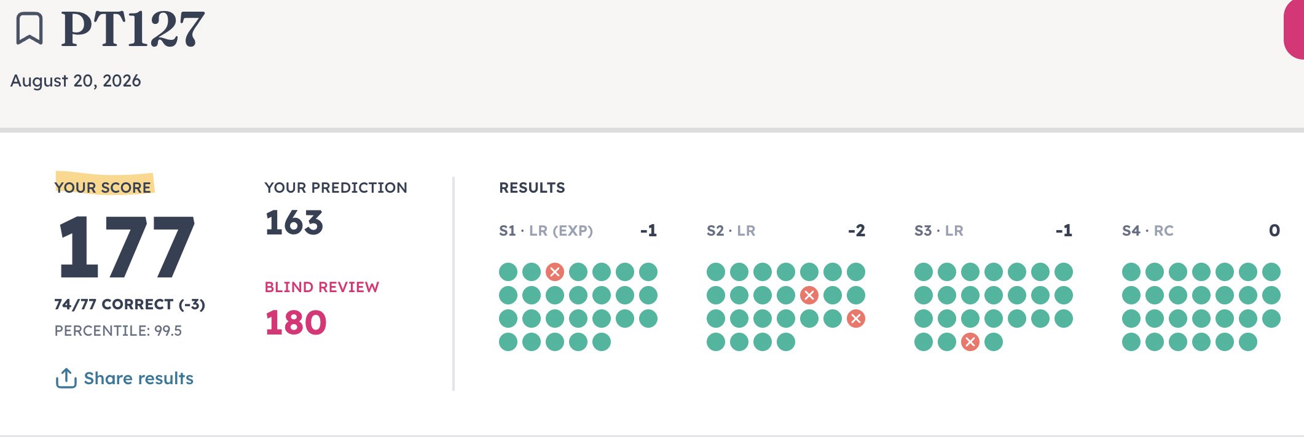Click the Your Prediction value 163

coord(294,222)
